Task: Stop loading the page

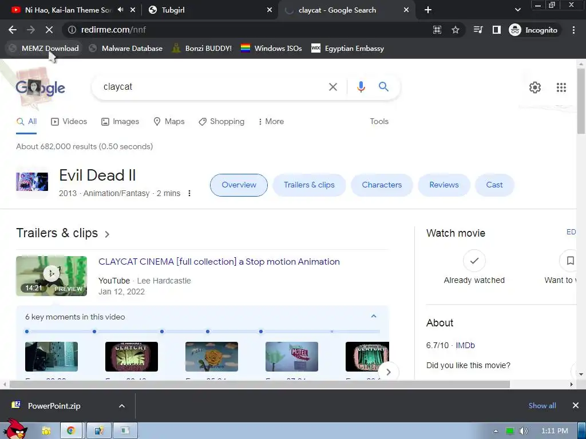Action: click(49, 30)
